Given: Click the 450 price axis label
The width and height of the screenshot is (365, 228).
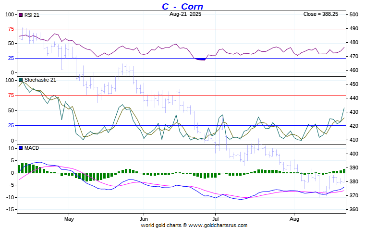Looking at the screenshot, I should point(353,84).
